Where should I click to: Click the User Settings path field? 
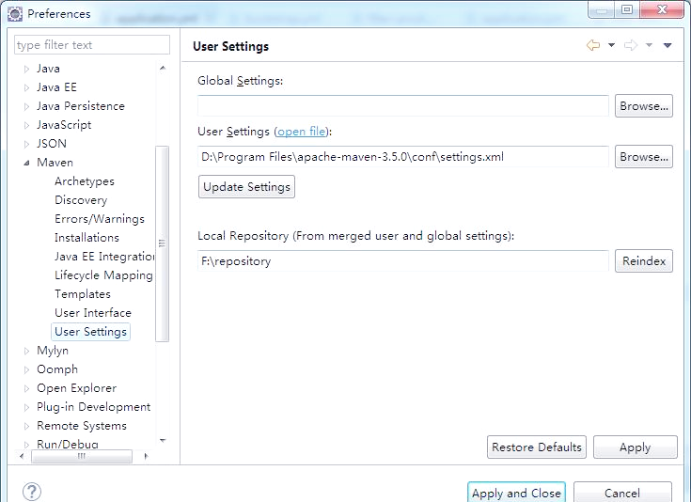coord(403,157)
